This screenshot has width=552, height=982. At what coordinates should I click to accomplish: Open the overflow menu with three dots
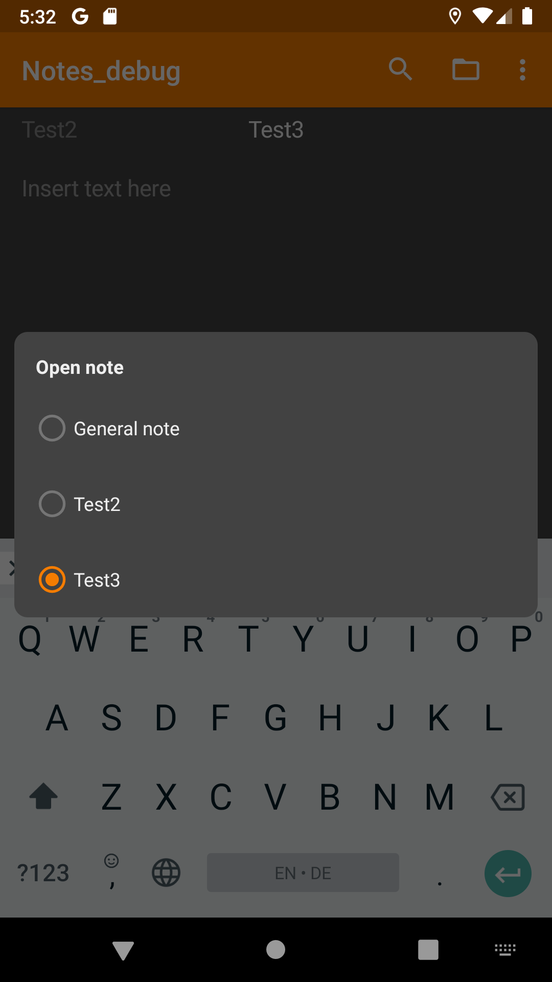(x=522, y=70)
